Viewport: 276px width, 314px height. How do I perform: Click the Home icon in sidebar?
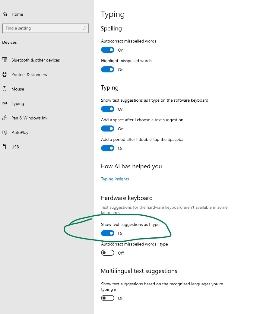pyautogui.click(x=5, y=14)
